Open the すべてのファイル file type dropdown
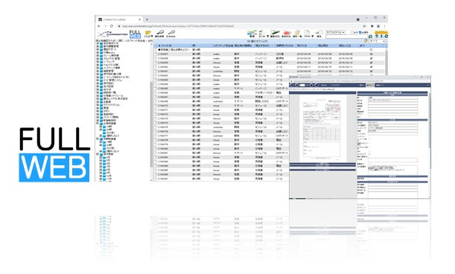The width and height of the screenshot is (455, 274). point(335,32)
